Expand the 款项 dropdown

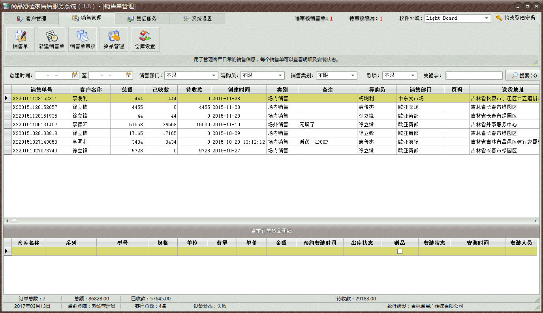point(413,75)
